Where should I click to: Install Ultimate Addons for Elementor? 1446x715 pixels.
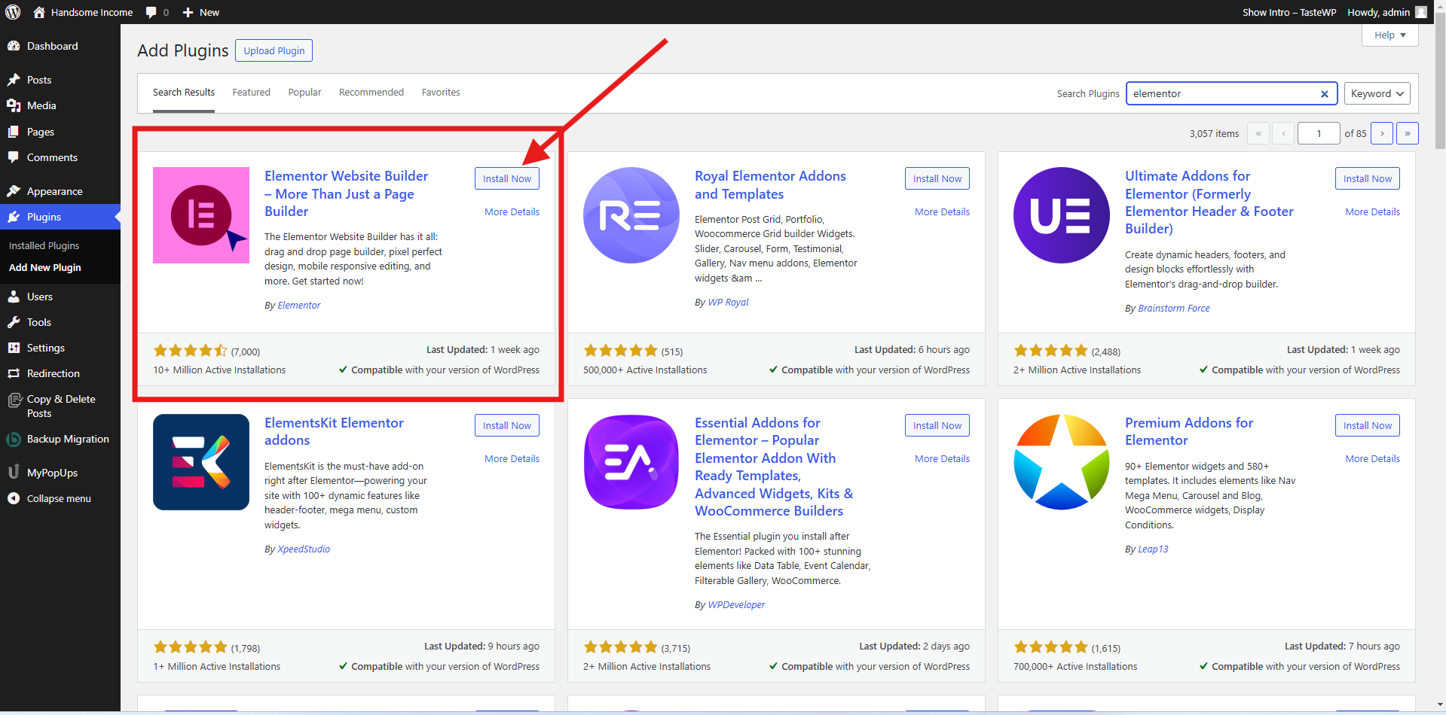coord(1368,178)
